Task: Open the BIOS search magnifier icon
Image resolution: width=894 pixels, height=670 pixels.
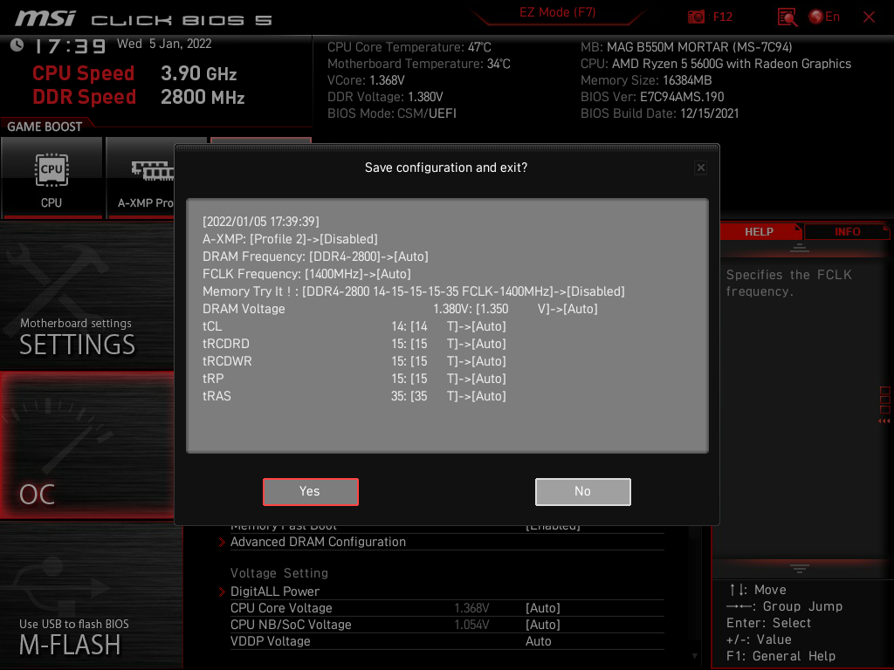Action: point(787,17)
